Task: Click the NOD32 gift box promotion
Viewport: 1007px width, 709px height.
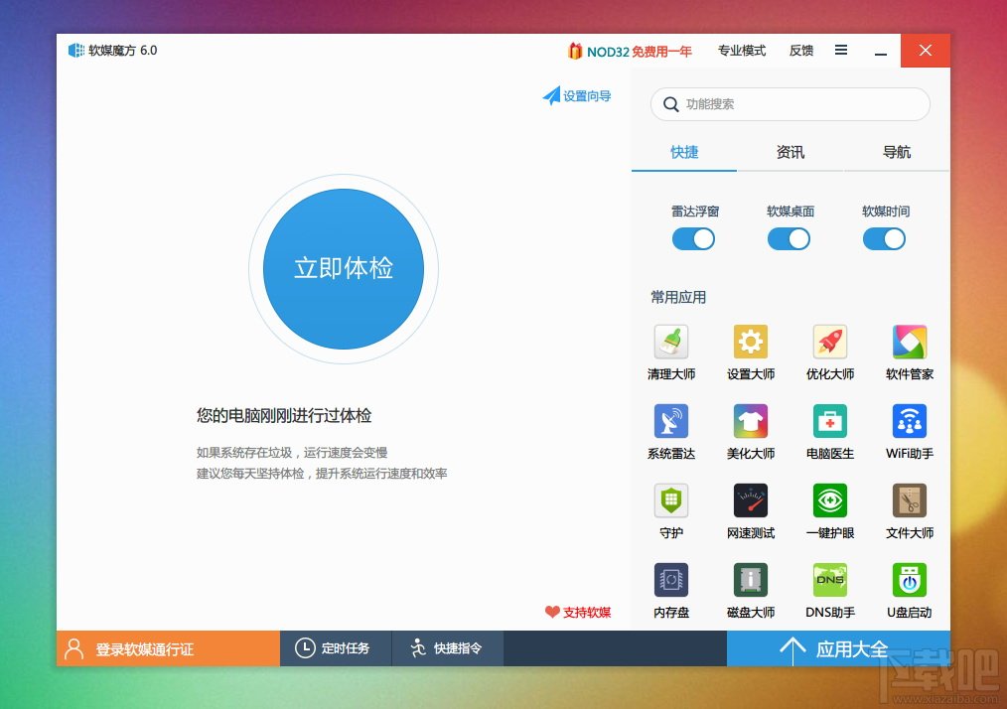Action: pyautogui.click(x=630, y=51)
